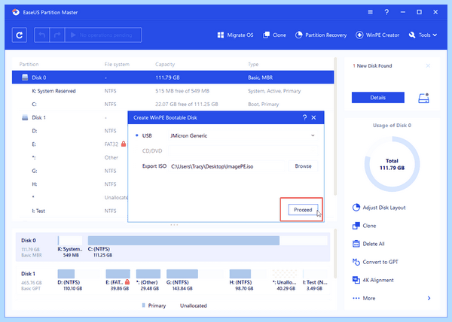Close the Create WinPE Bootable Disk dialog
Viewport: 452px width, 322px height.
coord(314,117)
